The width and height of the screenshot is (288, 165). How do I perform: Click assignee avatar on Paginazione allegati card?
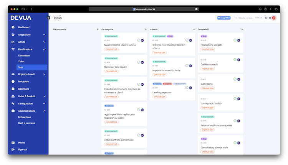238,40
